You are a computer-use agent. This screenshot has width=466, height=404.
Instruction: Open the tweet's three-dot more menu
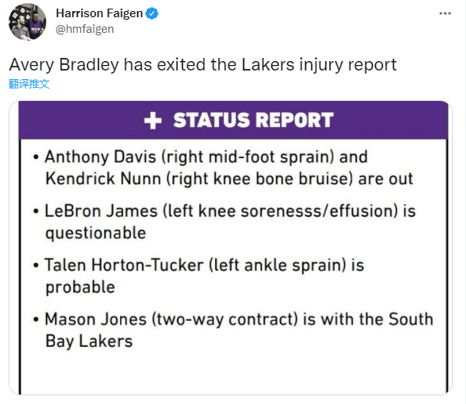pos(445,13)
